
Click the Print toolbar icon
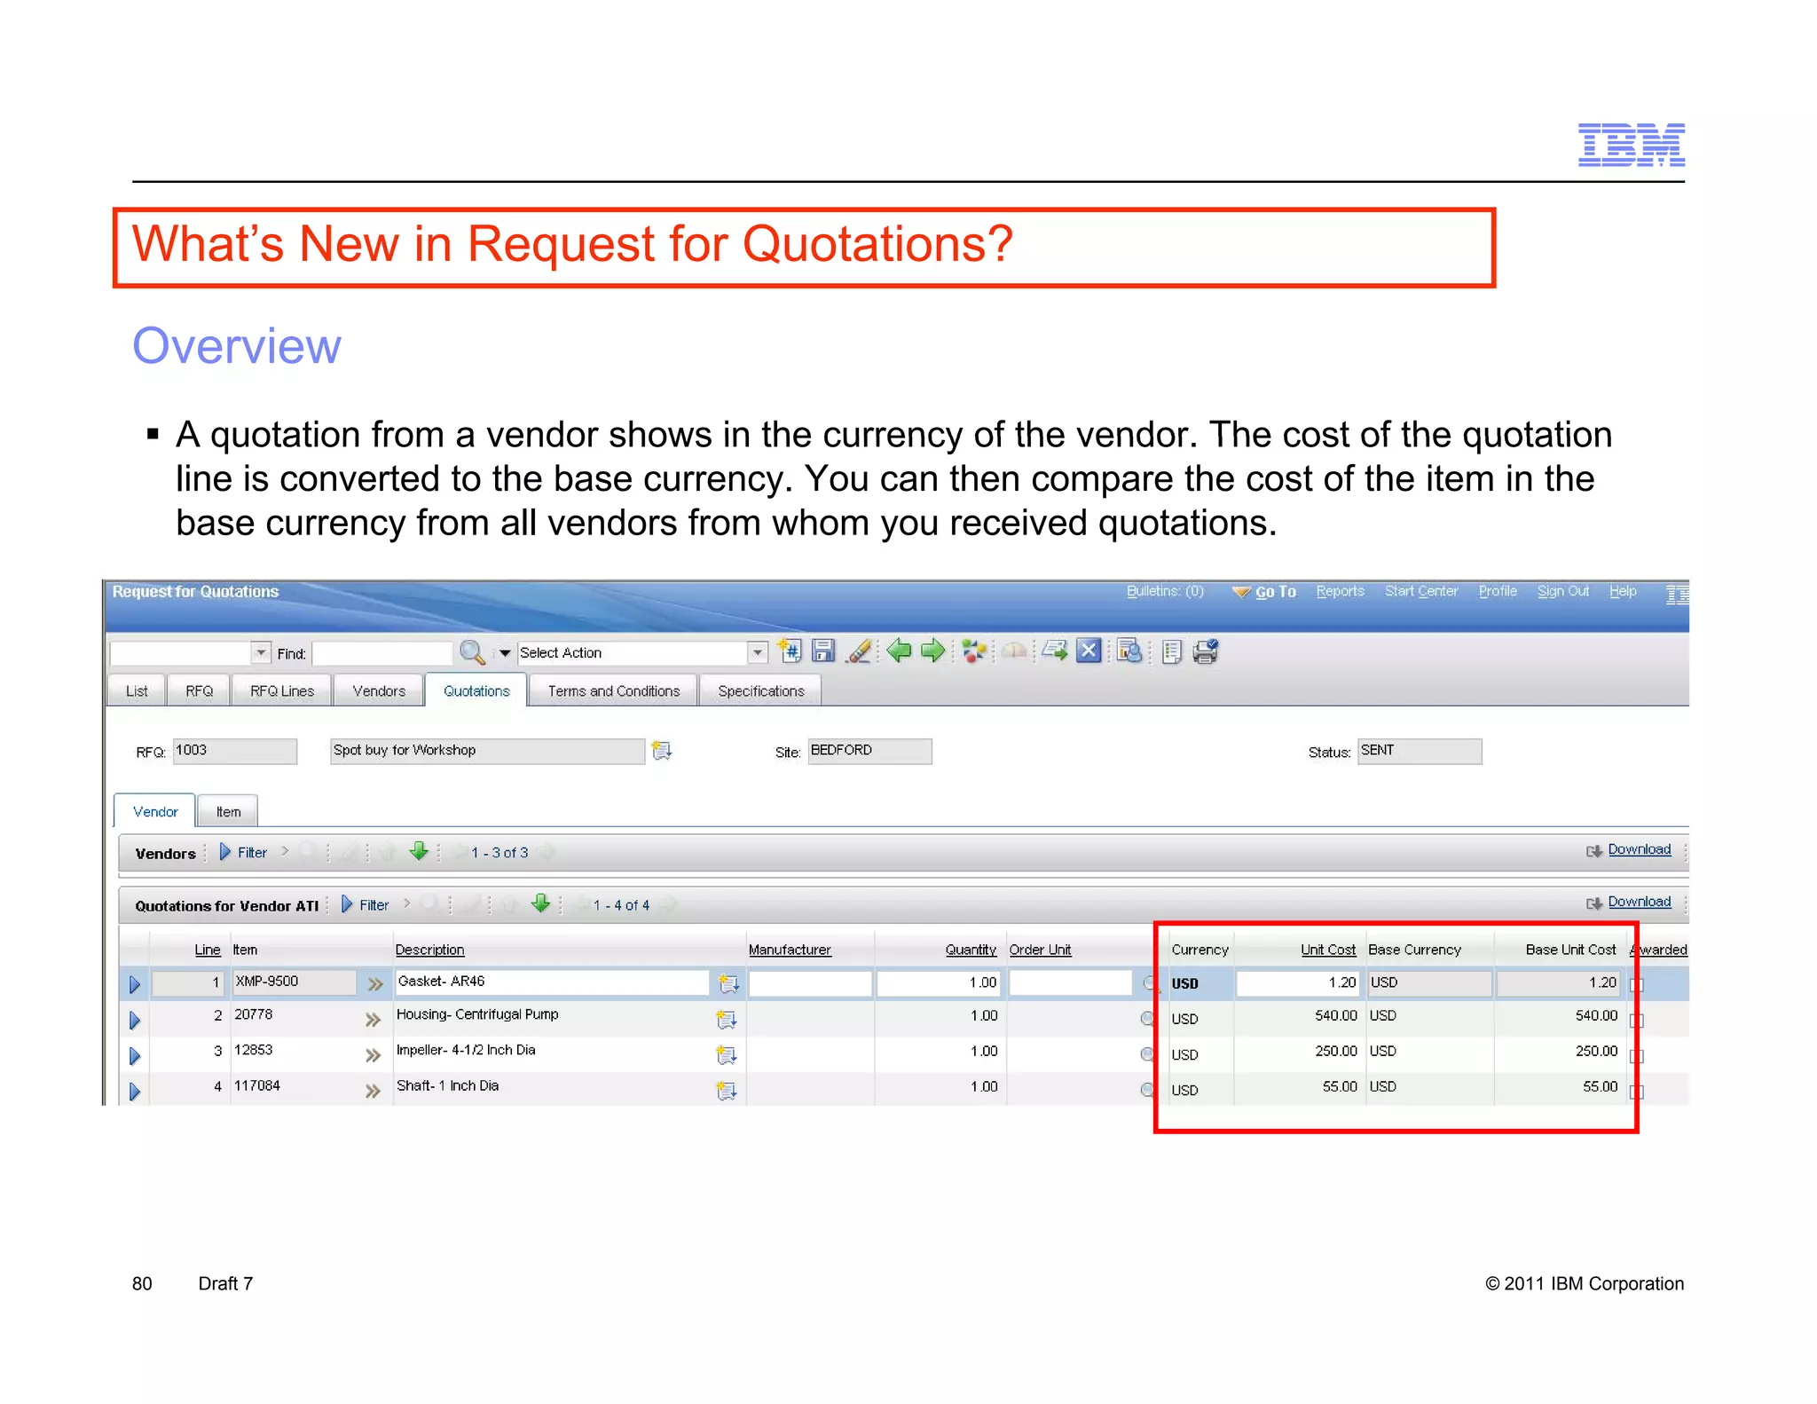pyautogui.click(x=1206, y=652)
